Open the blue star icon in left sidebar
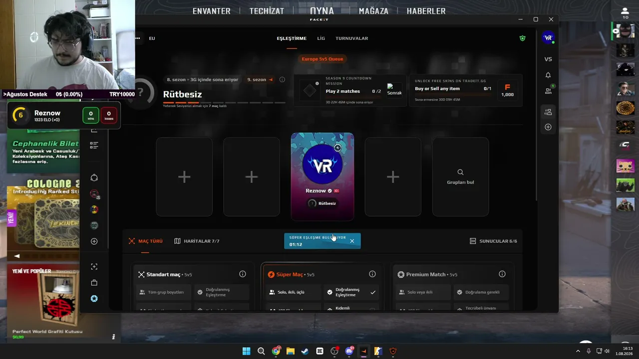The image size is (639, 359). [x=94, y=299]
